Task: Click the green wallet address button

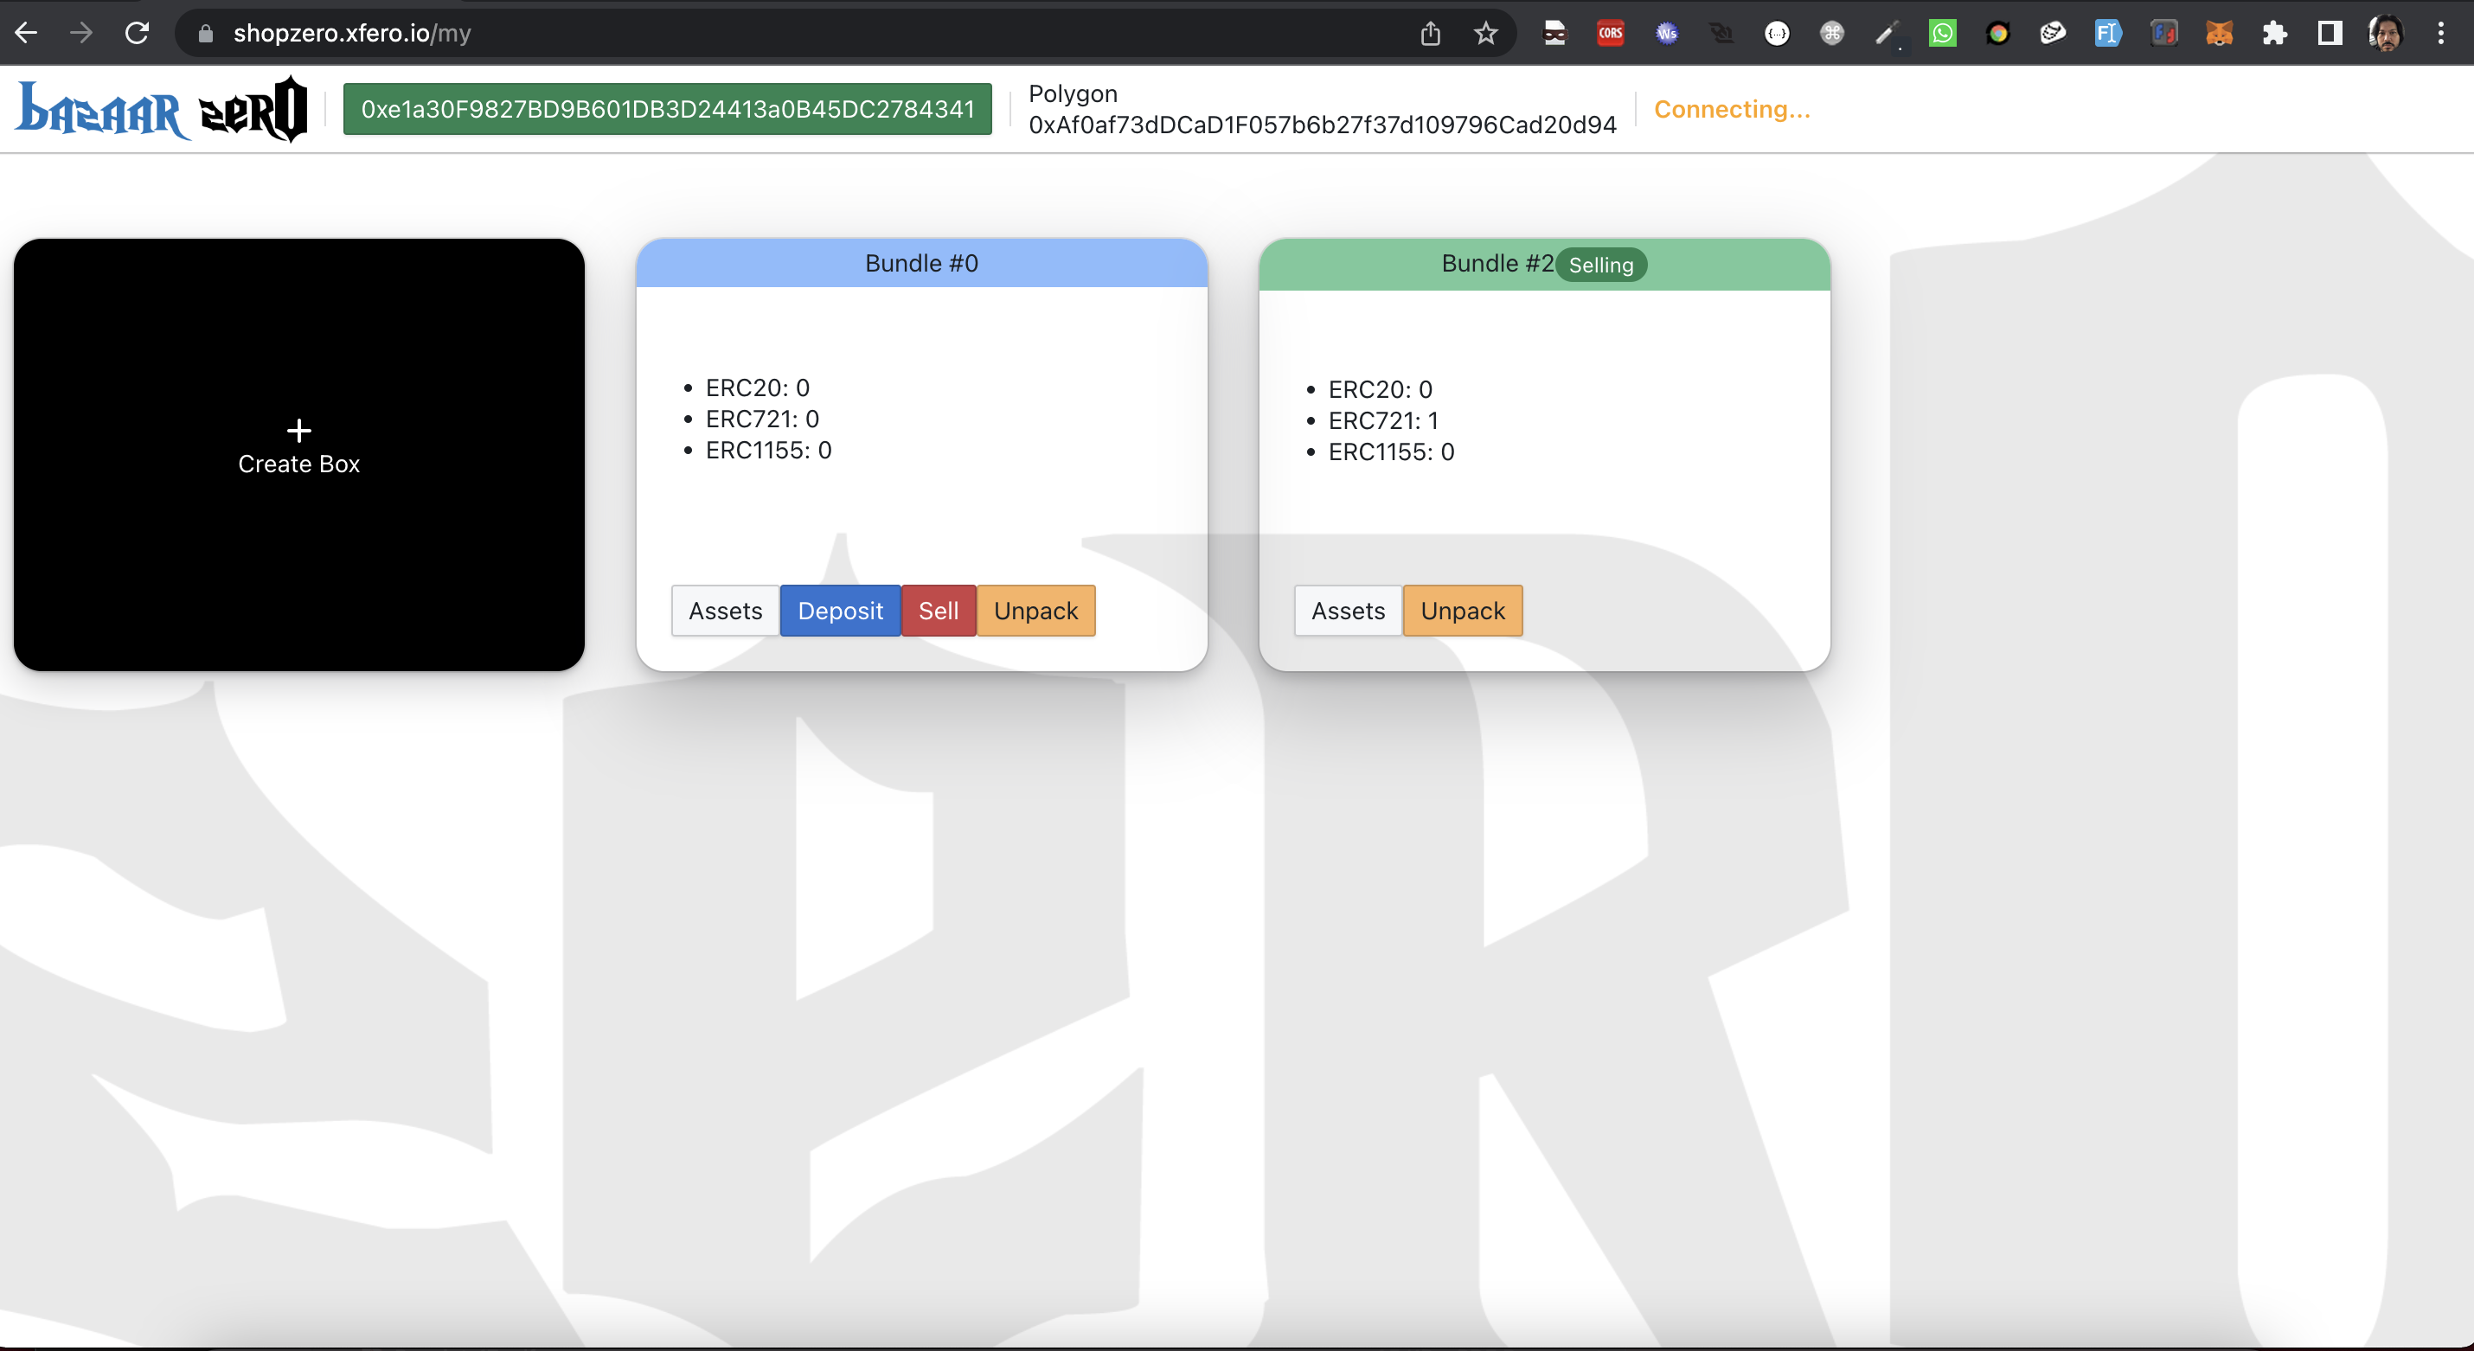Action: (668, 110)
